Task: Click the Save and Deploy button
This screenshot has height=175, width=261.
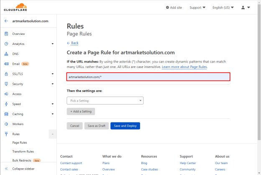Action: [x=125, y=126]
